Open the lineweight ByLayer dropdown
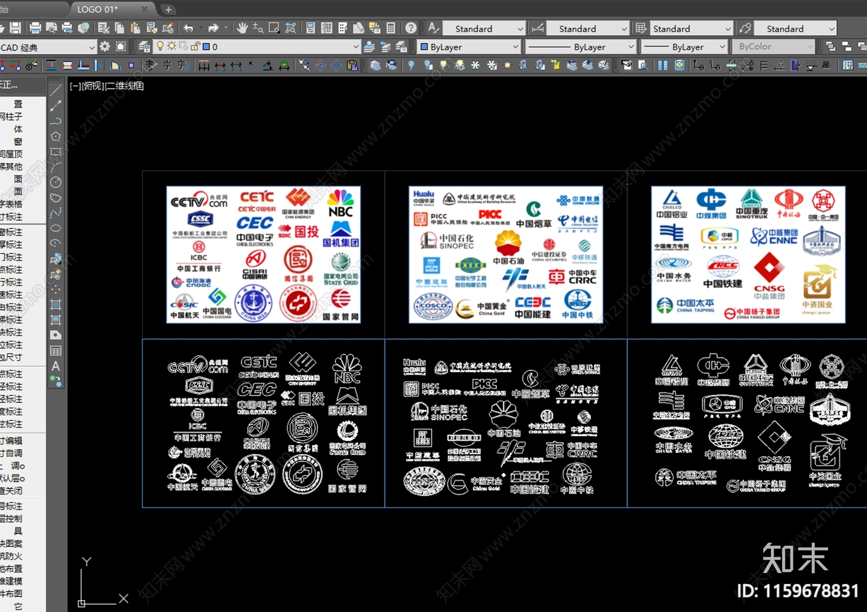 [x=722, y=47]
